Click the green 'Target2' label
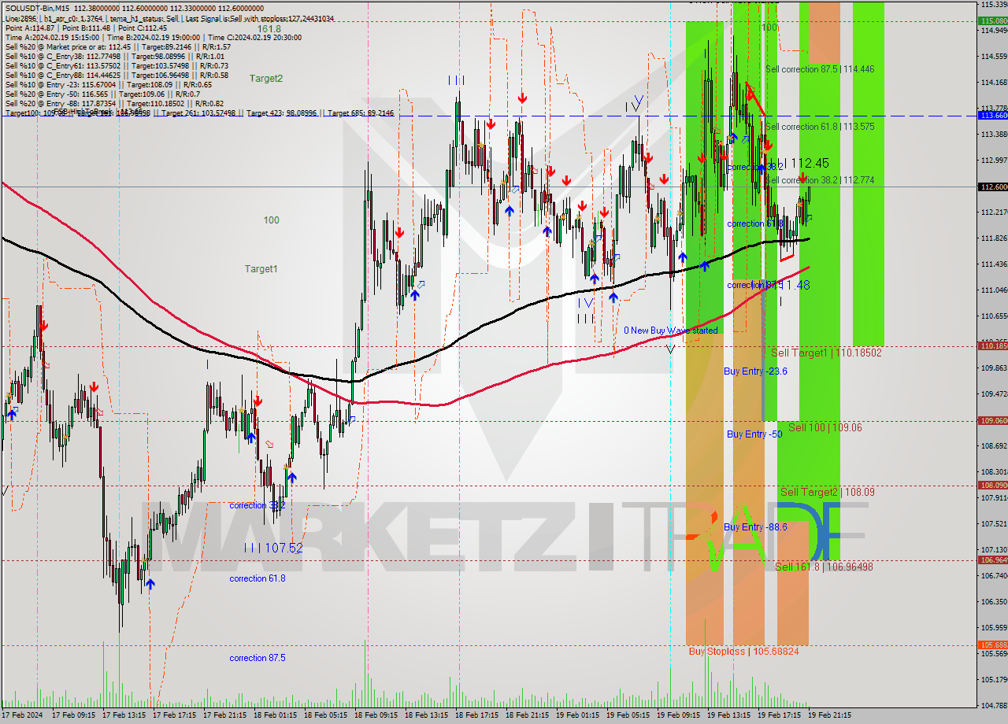The height and width of the screenshot is (724, 1008). [x=266, y=79]
